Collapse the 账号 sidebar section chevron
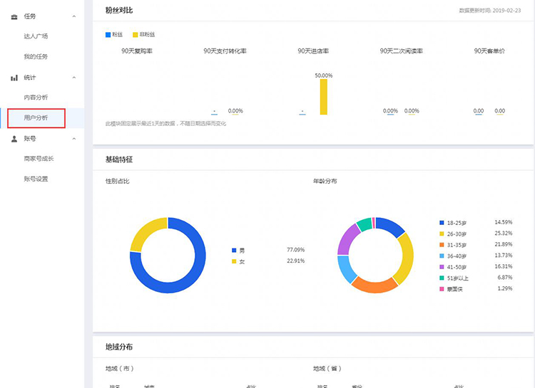 73,139
